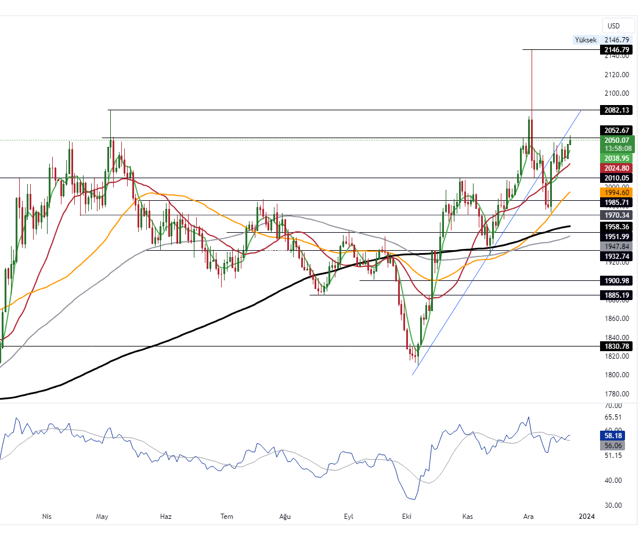Viewport: 643px width, 545px height.
Task: Click the 1958.36 black moving average label
Action: [616, 226]
